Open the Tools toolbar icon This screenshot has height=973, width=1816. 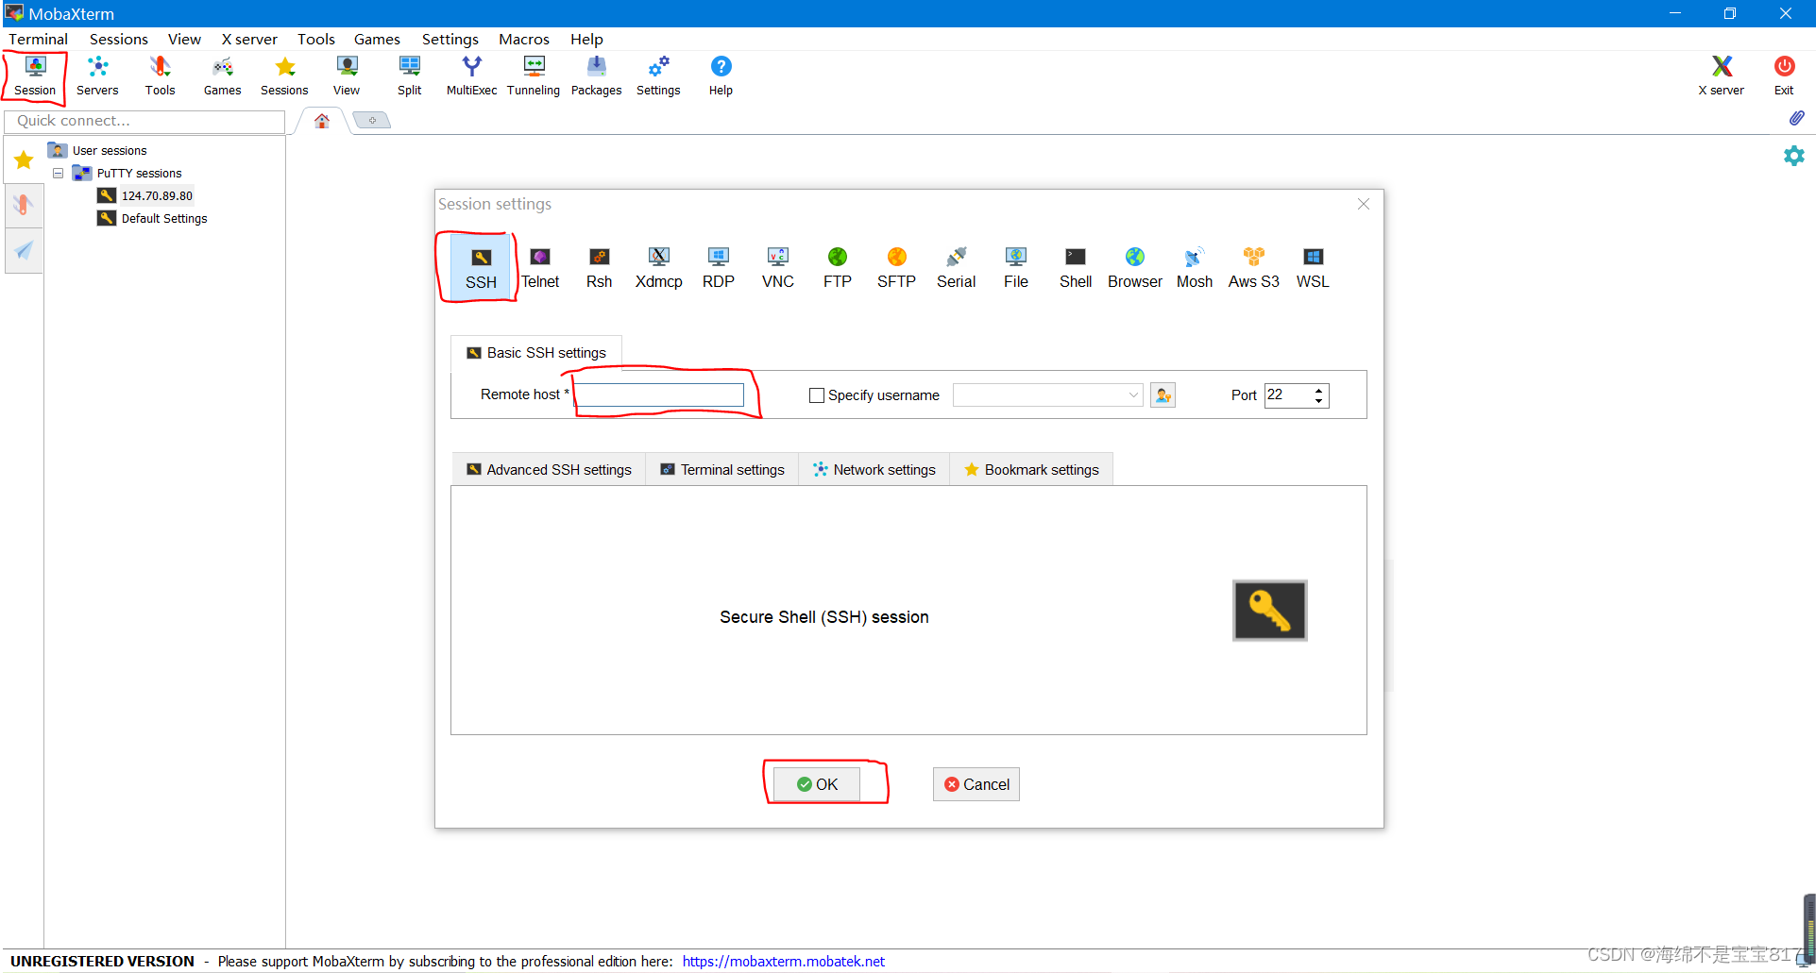[x=160, y=75]
